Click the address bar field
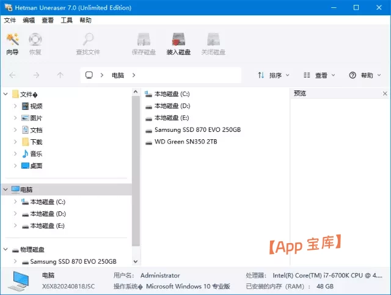This screenshot has height=295, width=391. tap(161, 75)
